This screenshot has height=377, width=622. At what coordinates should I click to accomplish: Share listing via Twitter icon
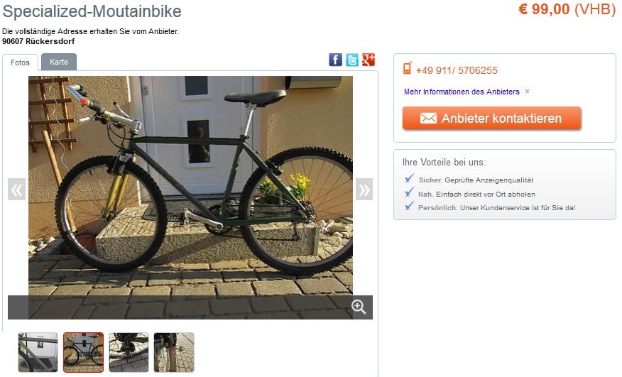click(352, 60)
